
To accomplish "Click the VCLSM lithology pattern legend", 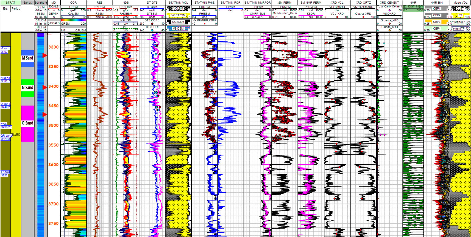I will click(178, 9).
